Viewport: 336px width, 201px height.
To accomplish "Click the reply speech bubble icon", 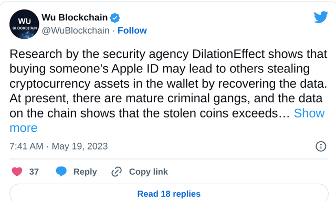I will (x=61, y=172).
